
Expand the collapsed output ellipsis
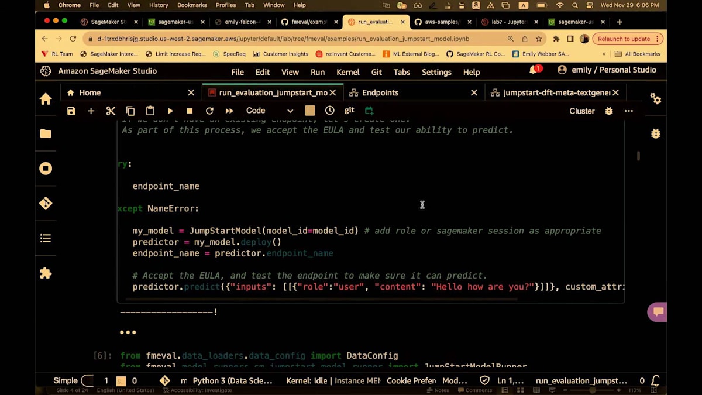click(128, 332)
